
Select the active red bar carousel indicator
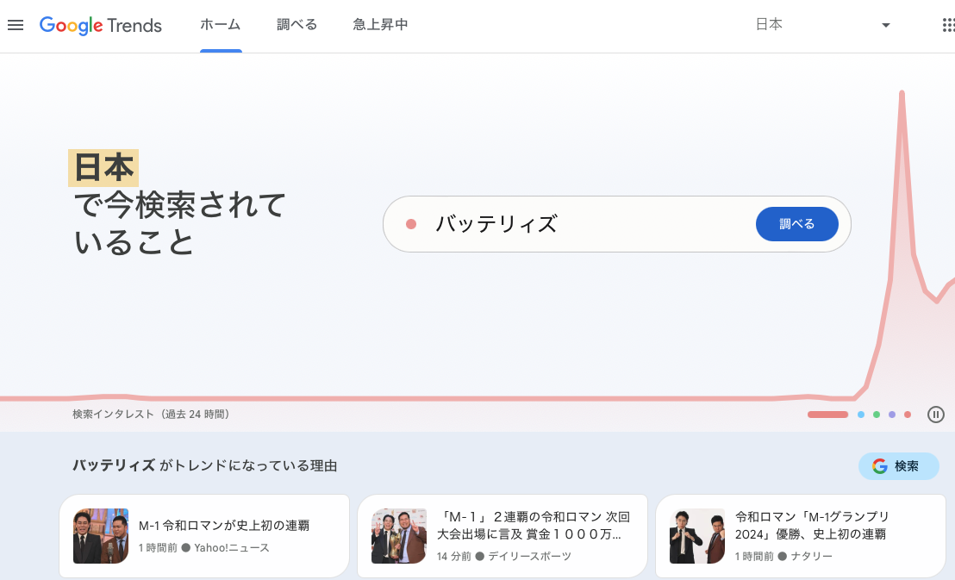pyautogui.click(x=827, y=415)
